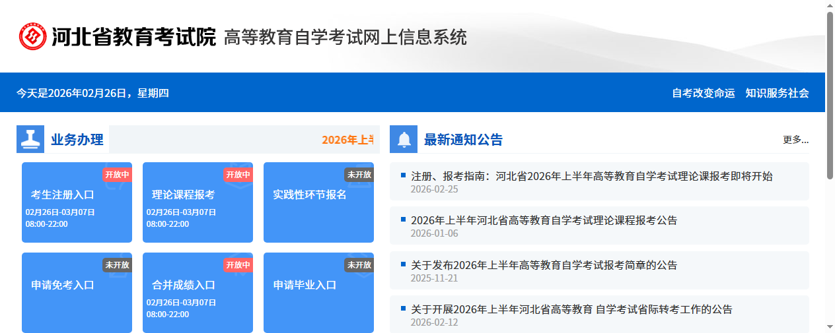Read the 报考简章 announcement from 2025-11-21

click(x=544, y=265)
